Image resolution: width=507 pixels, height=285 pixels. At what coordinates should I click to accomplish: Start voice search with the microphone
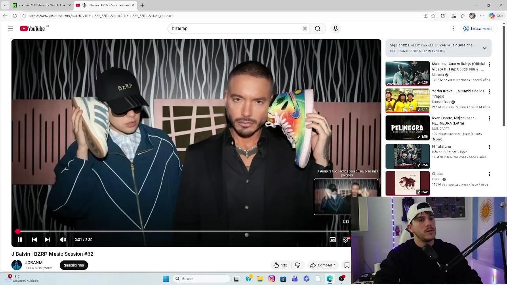pos(335,28)
